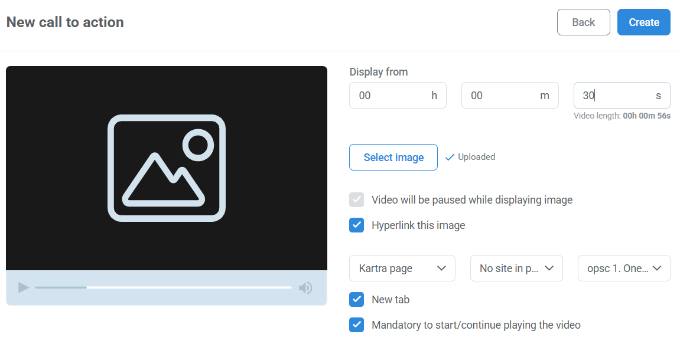Click the Create button

[x=643, y=22]
